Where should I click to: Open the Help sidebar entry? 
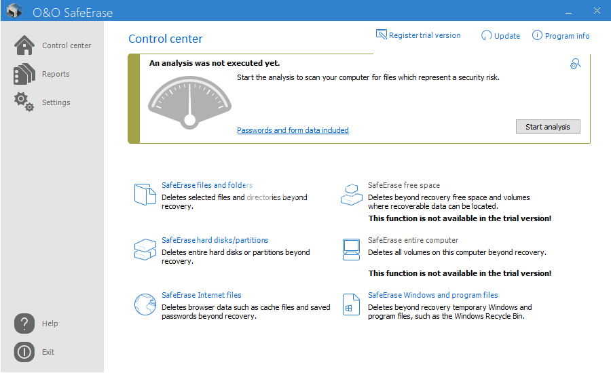click(x=50, y=323)
